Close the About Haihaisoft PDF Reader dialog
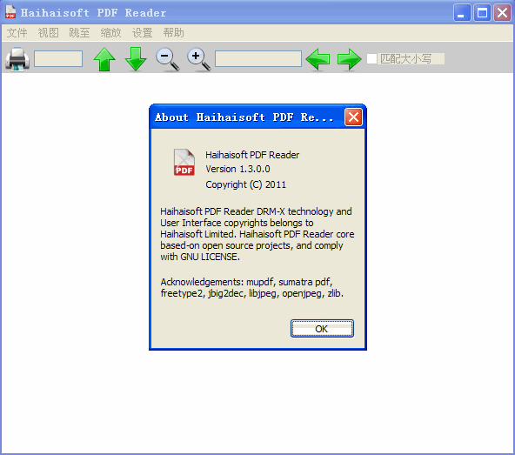Viewport: 515px width, 455px height. tap(353, 117)
